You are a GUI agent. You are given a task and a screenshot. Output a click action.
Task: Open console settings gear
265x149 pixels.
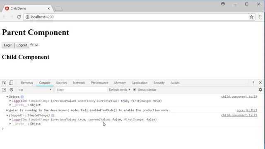(x=260, y=90)
